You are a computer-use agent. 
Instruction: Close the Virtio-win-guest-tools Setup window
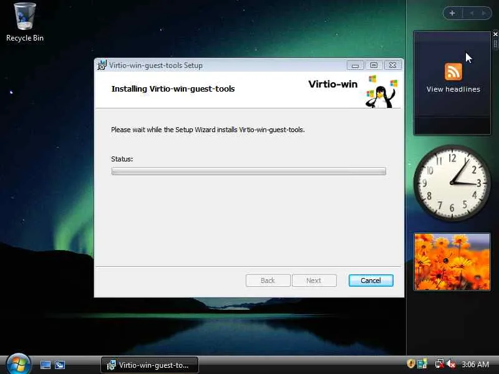pos(393,65)
